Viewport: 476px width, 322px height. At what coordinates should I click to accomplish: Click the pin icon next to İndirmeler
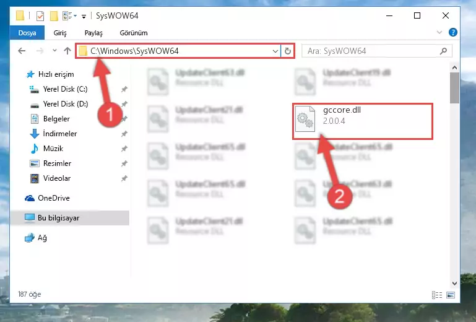pos(124,134)
